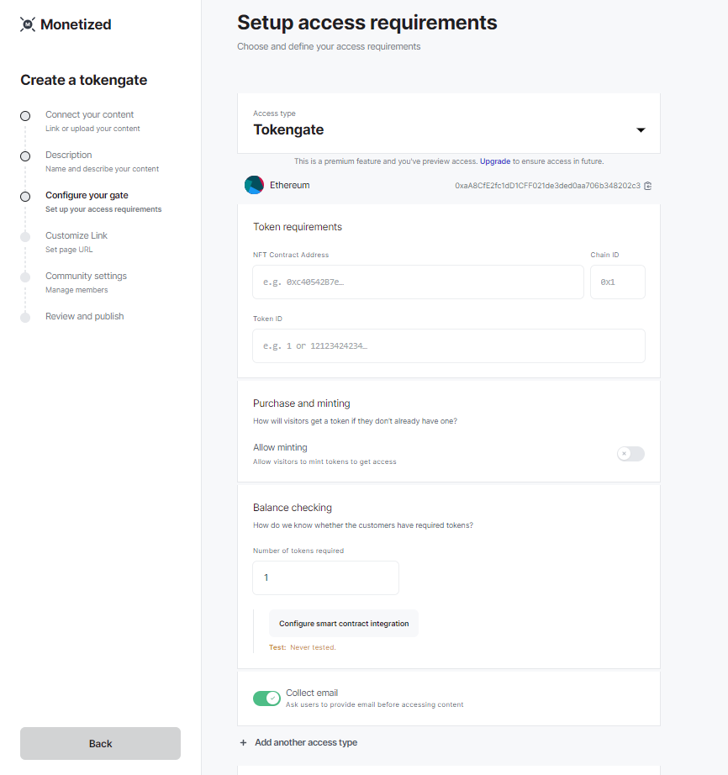728x775 pixels.
Task: Toggle the Allow minting switch
Action: (x=630, y=454)
